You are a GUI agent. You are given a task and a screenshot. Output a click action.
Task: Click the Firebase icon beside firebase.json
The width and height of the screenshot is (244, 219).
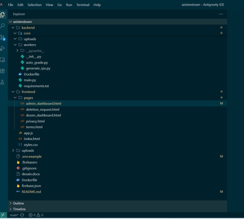[x=18, y=186]
